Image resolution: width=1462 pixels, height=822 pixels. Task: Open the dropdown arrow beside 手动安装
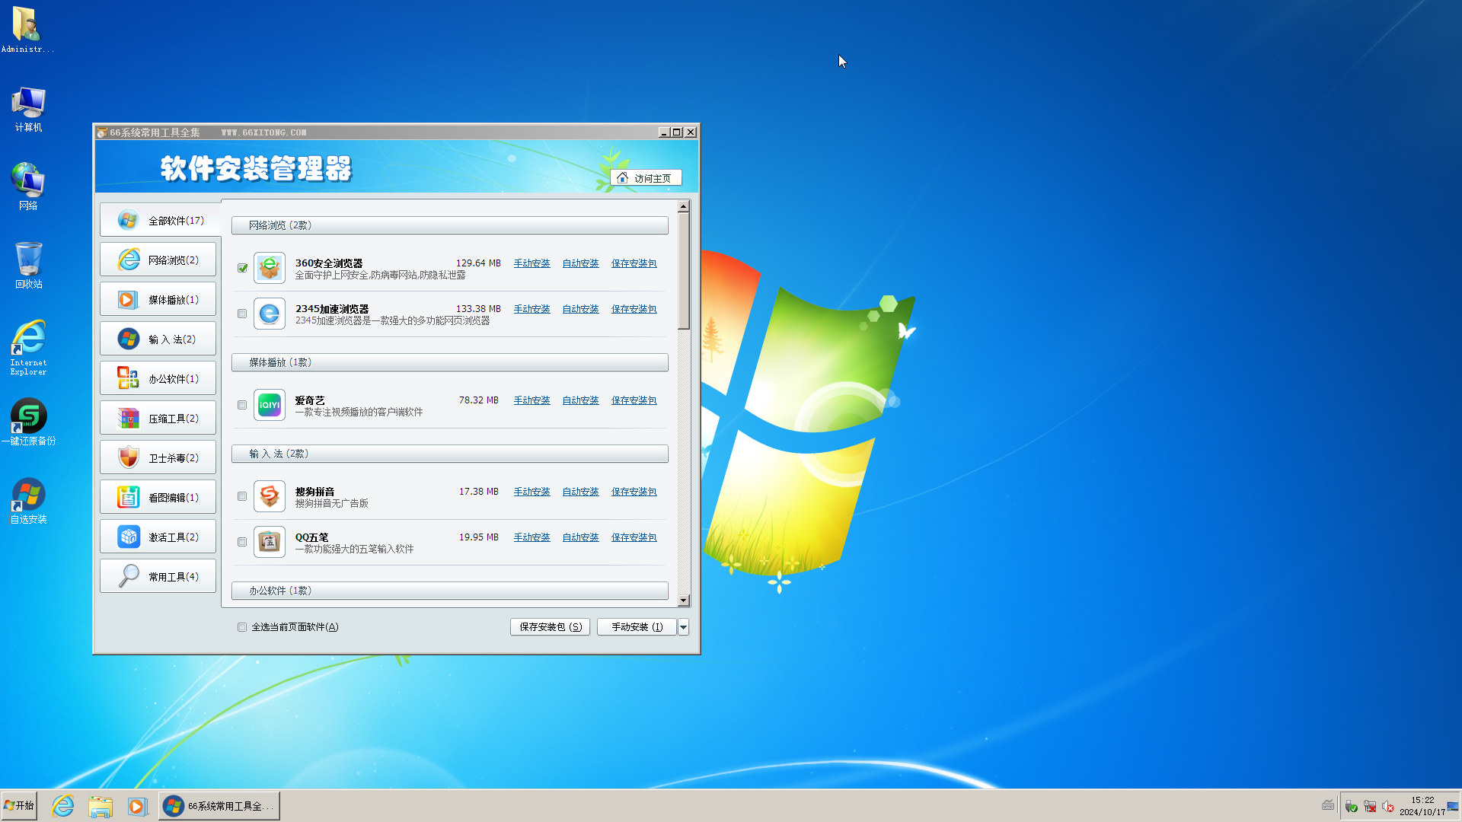tap(683, 627)
